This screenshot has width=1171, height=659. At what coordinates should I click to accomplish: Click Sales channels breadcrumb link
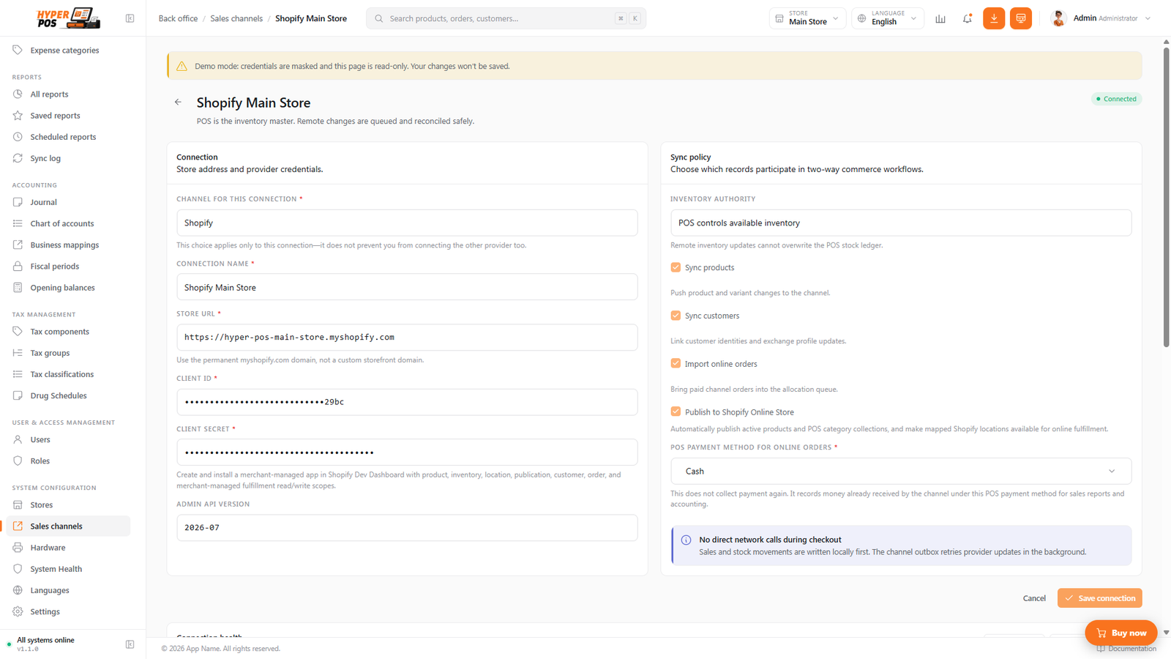click(236, 18)
